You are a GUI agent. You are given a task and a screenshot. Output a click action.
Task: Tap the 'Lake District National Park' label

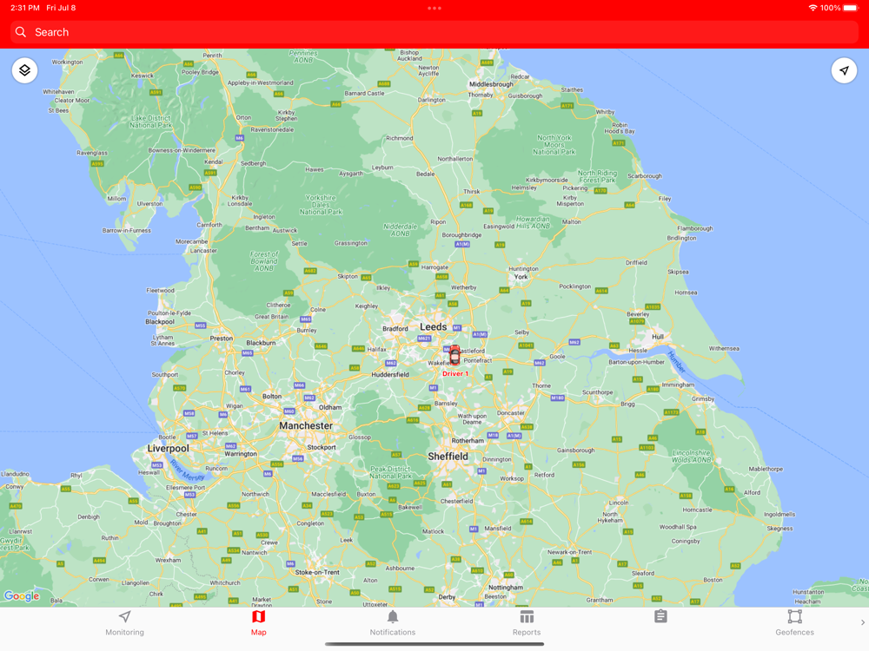pos(150,122)
